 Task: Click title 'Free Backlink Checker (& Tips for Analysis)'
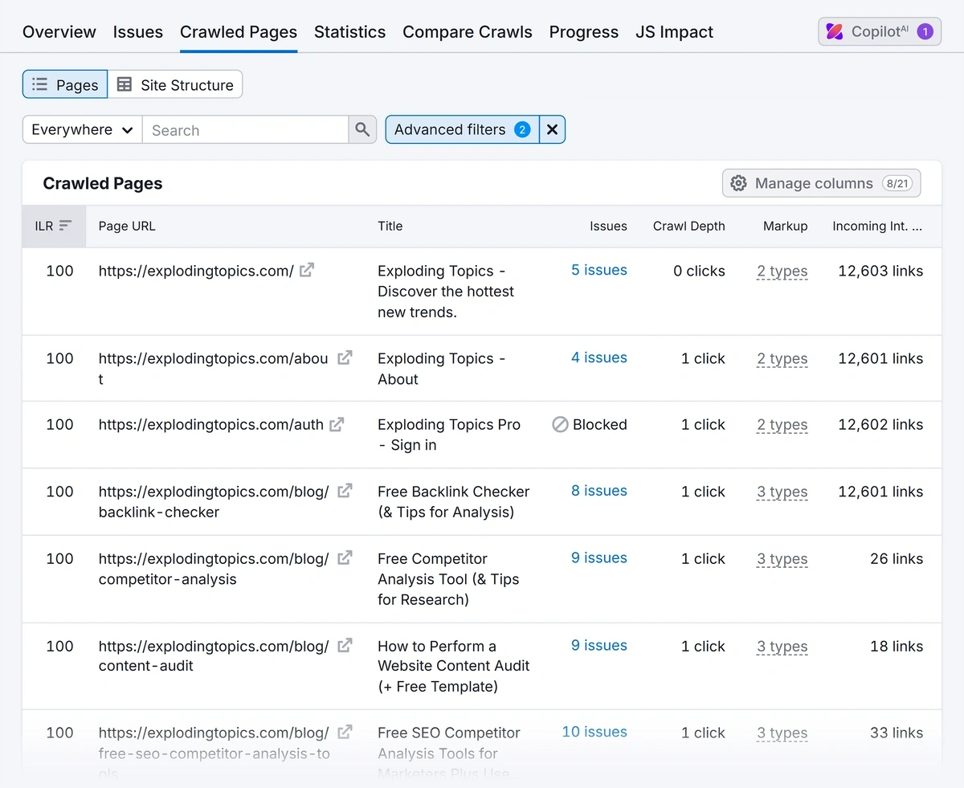[454, 501]
